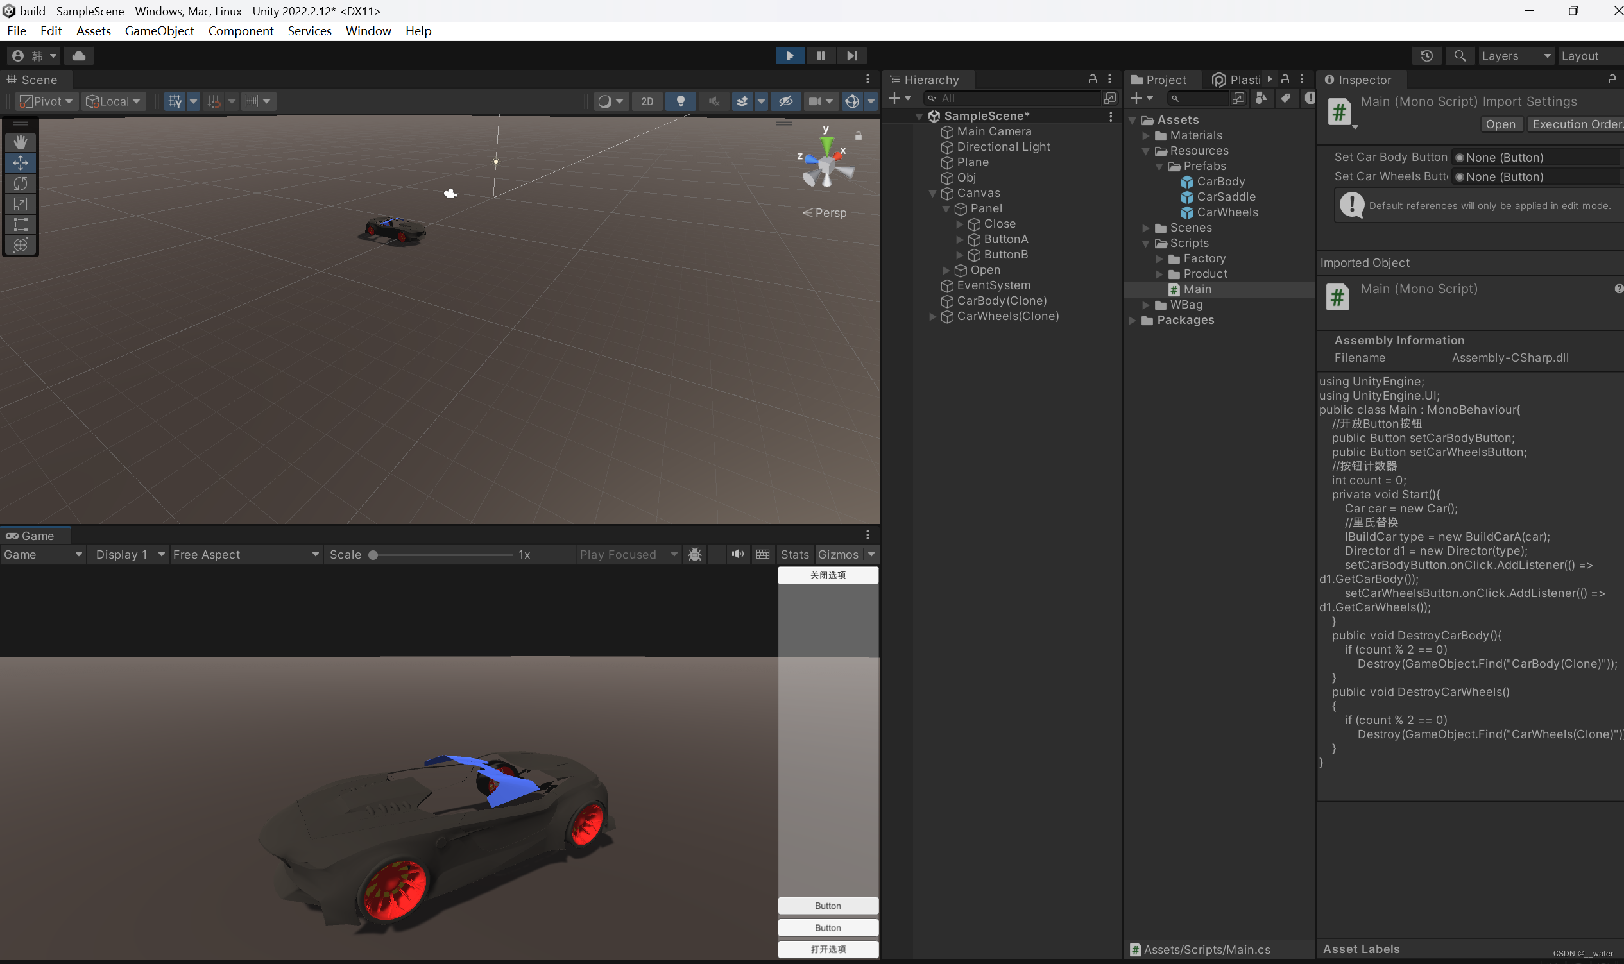Toggle the Stats overlay in Game view
The image size is (1624, 964).
coord(794,554)
